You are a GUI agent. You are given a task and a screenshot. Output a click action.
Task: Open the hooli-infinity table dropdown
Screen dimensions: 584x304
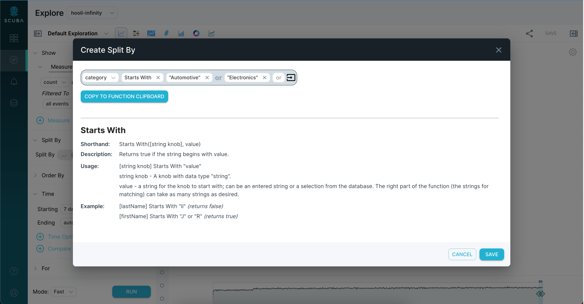(92, 13)
